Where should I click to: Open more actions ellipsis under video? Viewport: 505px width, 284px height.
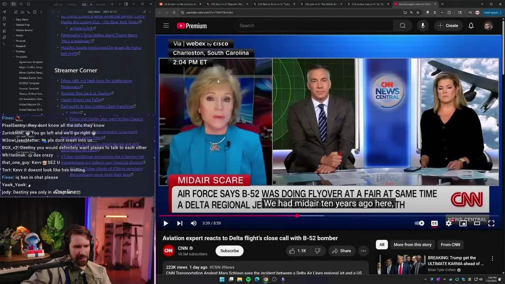coord(363,251)
